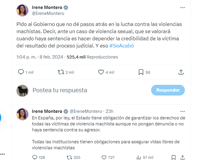Bookmark the main tweet showing 59
198x163 pixels.
pyautogui.click(x=141, y=72)
